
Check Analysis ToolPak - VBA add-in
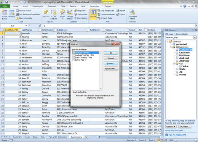point(73,55)
